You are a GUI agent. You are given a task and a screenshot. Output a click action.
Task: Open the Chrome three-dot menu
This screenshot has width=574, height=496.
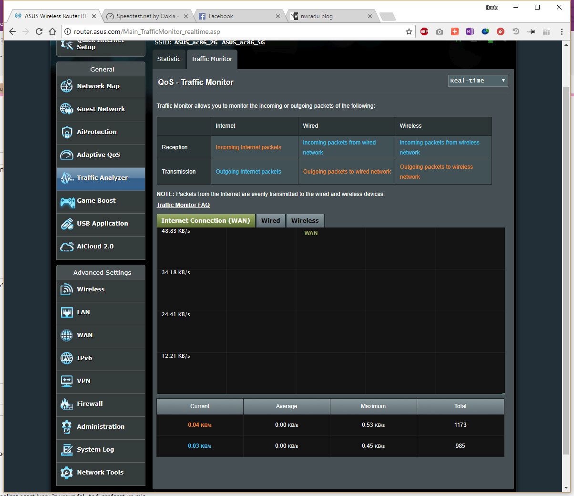pyautogui.click(x=561, y=31)
